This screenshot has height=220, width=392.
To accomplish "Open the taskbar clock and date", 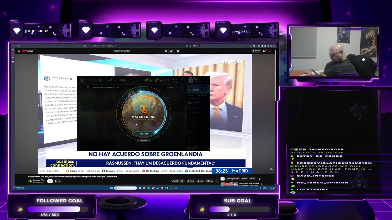I will (x=272, y=188).
